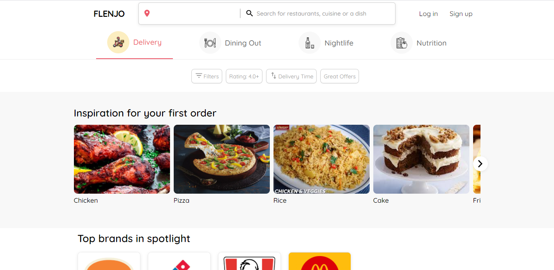Click the Domino's brand logo
Screen dimensions: 554x270
[x=179, y=261]
